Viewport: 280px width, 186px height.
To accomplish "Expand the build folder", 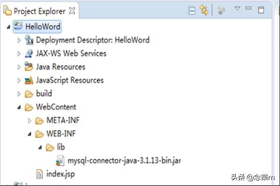I will click(x=19, y=94).
